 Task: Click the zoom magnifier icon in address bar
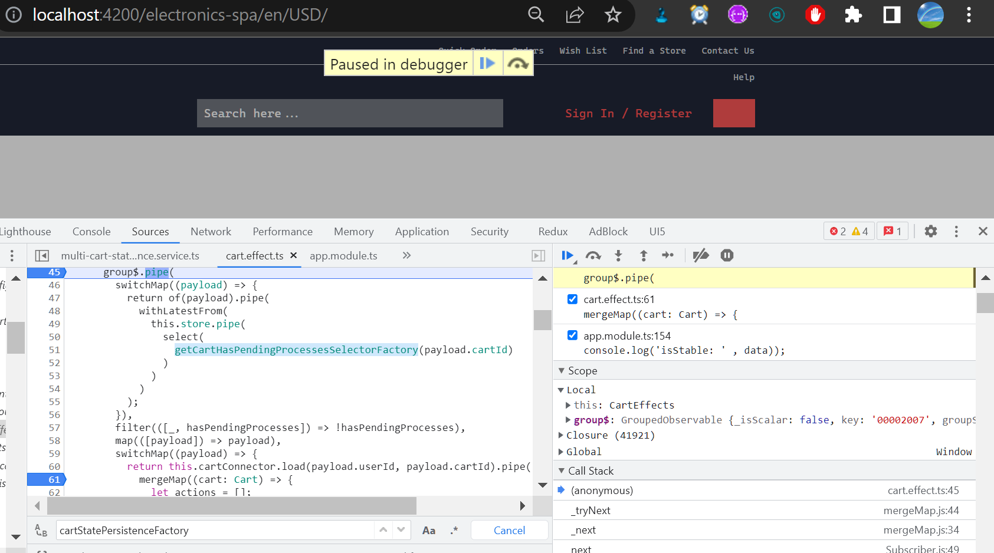(x=536, y=14)
